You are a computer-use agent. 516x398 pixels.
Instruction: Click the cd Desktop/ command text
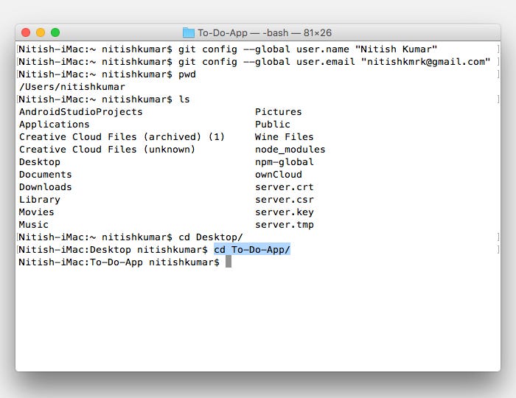(211, 237)
